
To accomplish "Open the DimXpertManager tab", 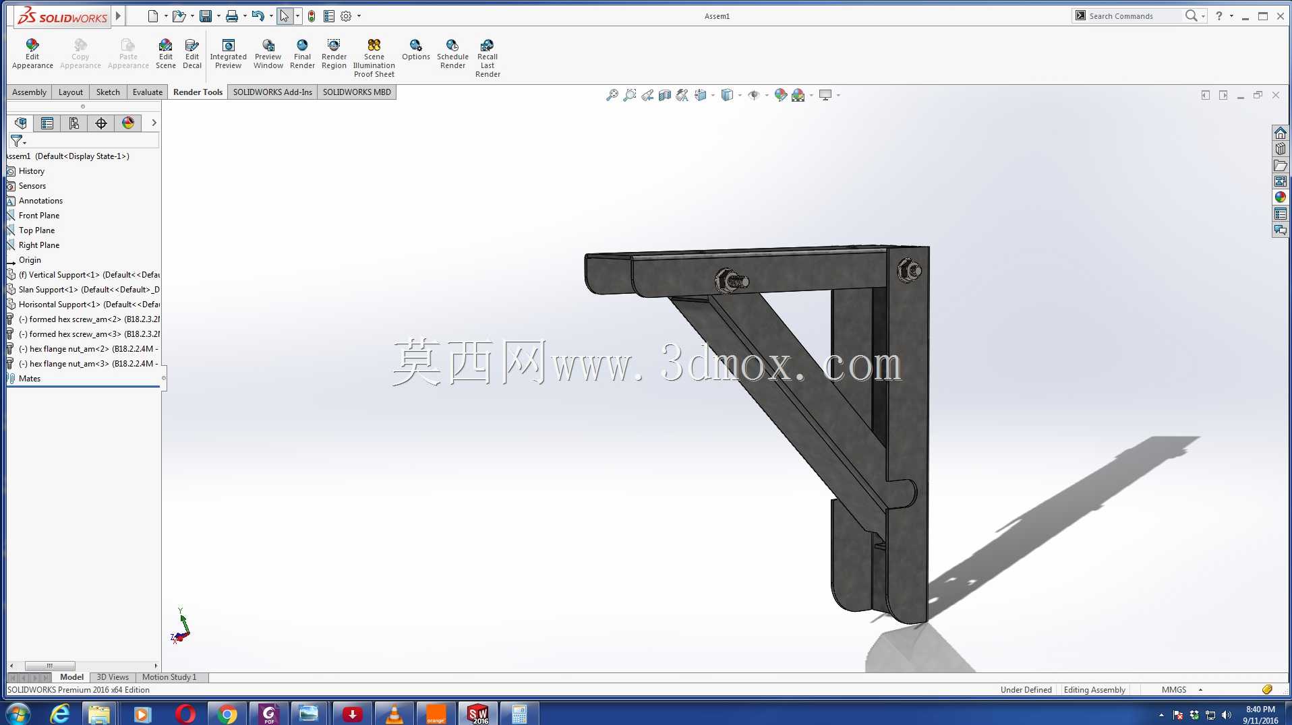I will 101,123.
